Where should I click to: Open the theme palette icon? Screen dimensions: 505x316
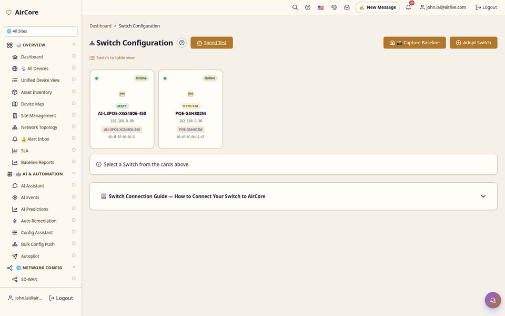coord(334,7)
